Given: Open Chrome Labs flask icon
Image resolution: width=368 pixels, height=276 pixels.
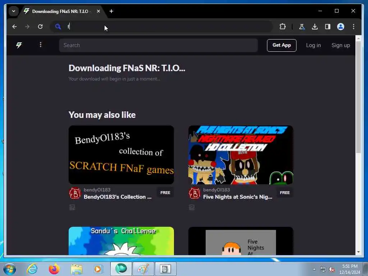Looking at the screenshot, I should coord(302,27).
